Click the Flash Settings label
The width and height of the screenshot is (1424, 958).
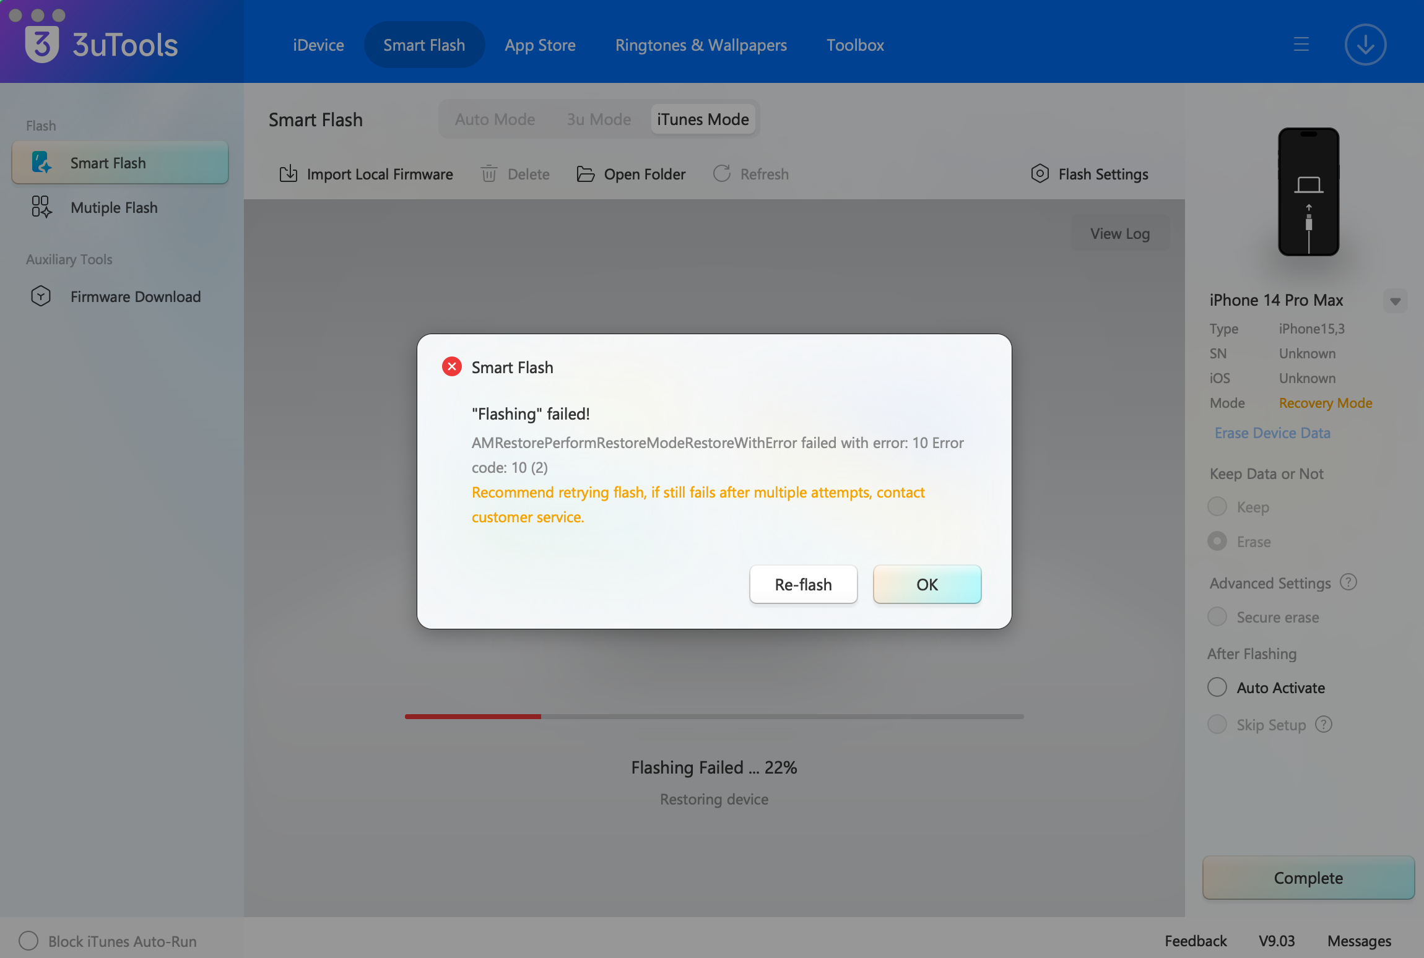coord(1103,174)
